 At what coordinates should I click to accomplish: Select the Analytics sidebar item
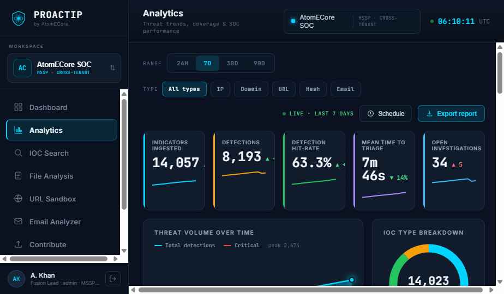62,130
